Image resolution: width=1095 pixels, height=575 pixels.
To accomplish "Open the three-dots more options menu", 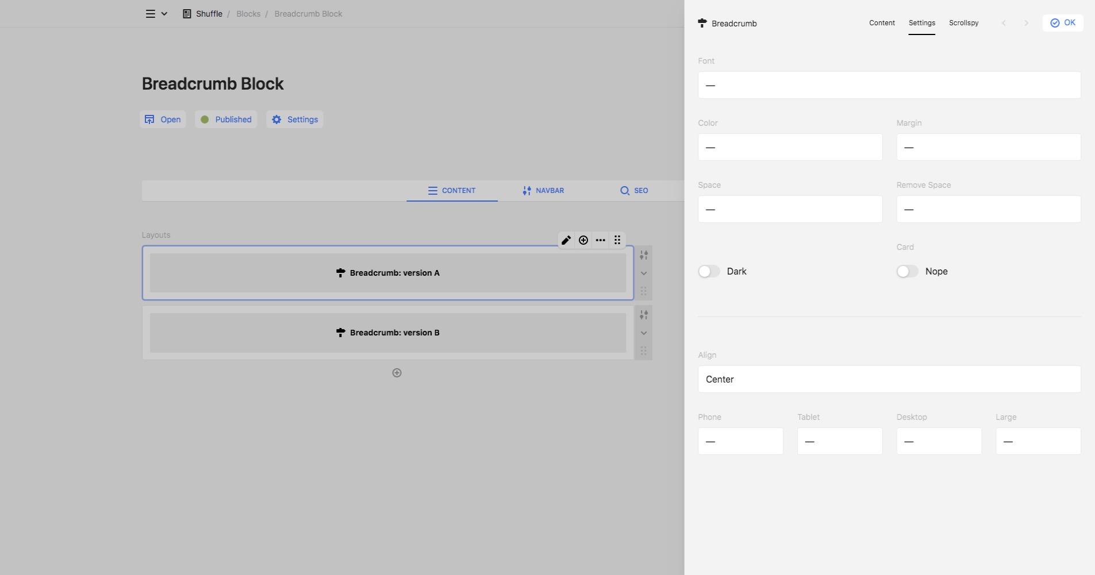I will (x=601, y=240).
